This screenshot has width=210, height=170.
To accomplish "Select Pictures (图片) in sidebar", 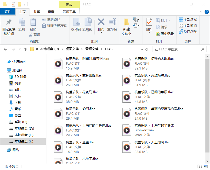I will pos(15,90).
